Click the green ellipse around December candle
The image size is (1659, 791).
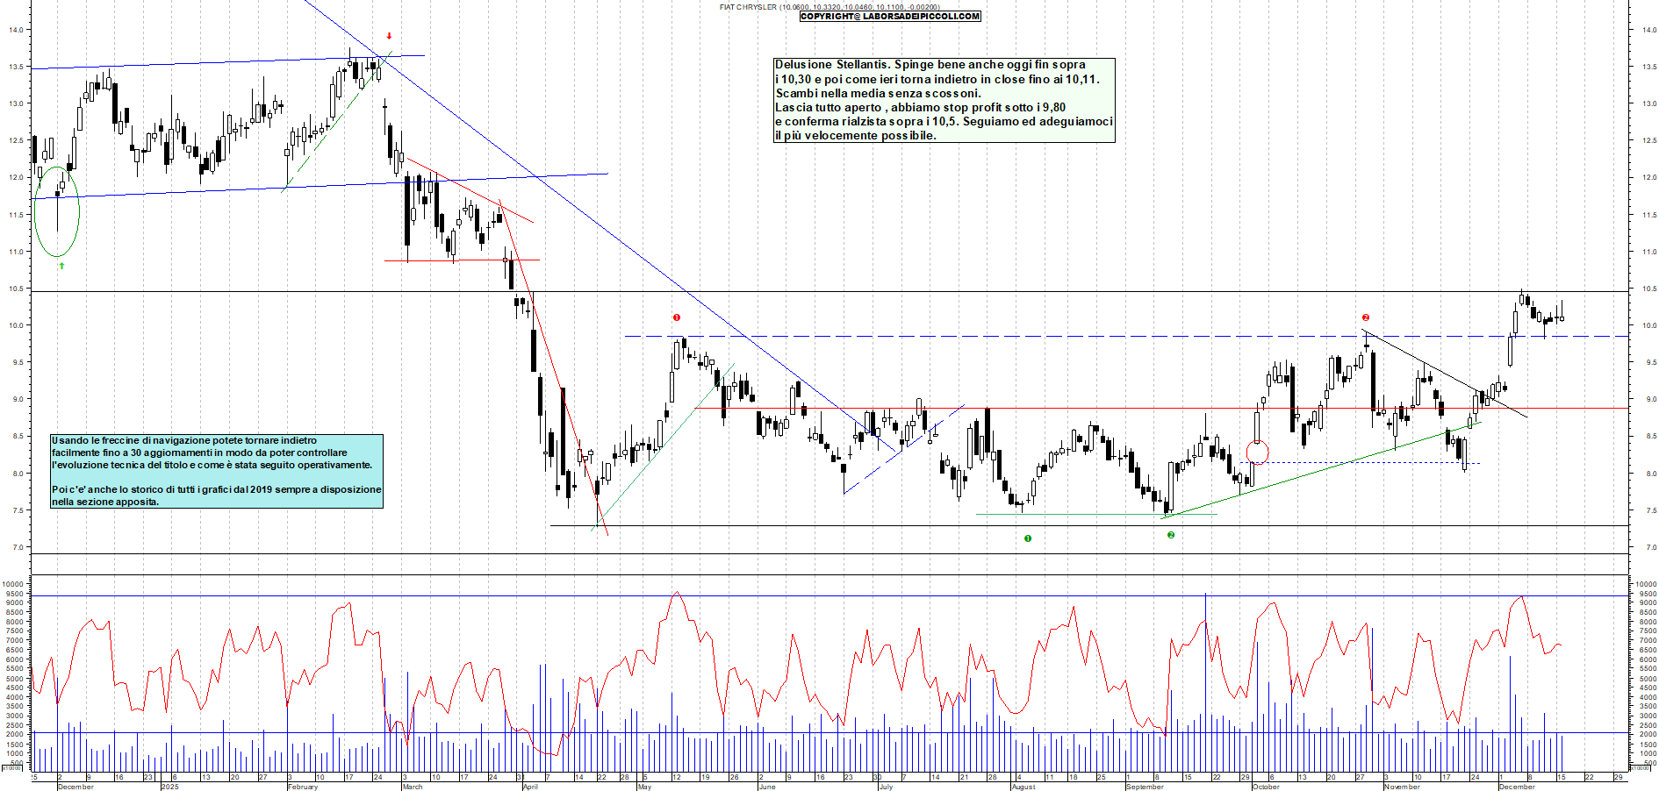(57, 211)
